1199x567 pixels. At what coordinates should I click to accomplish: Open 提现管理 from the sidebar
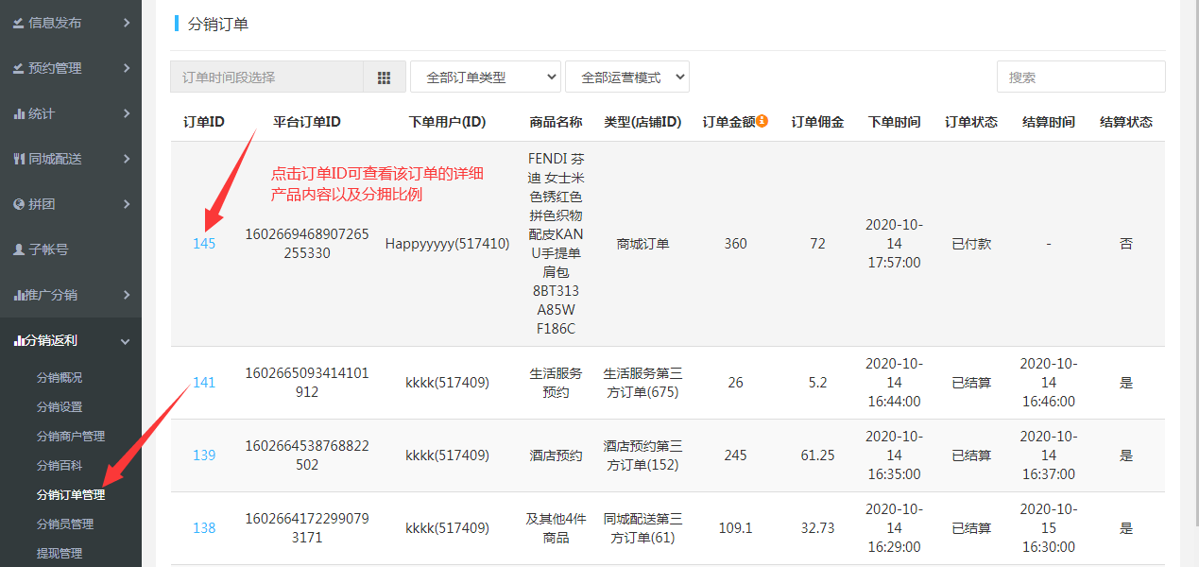coord(60,553)
